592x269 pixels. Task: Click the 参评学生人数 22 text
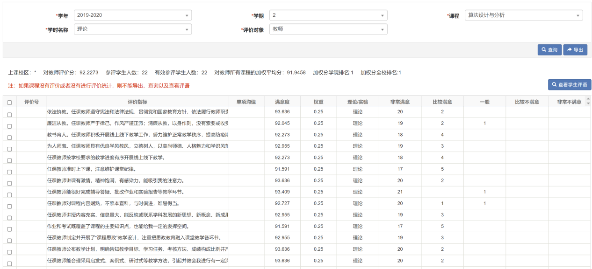[127, 73]
